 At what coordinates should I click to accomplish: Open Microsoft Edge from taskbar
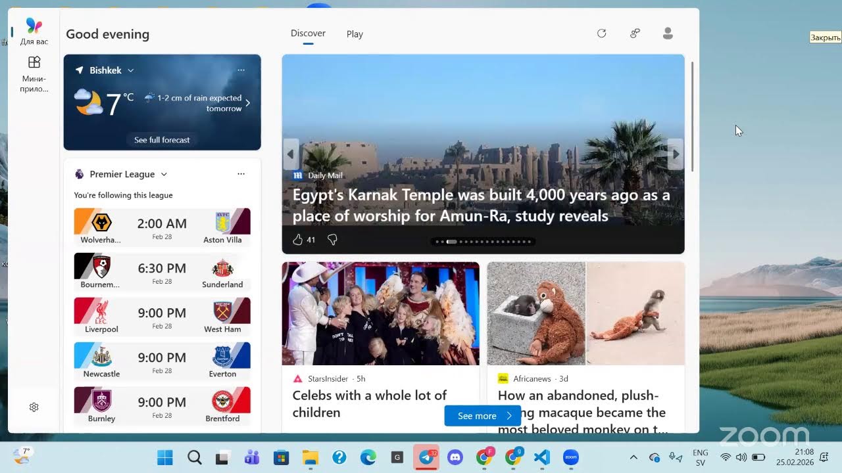pos(368,457)
